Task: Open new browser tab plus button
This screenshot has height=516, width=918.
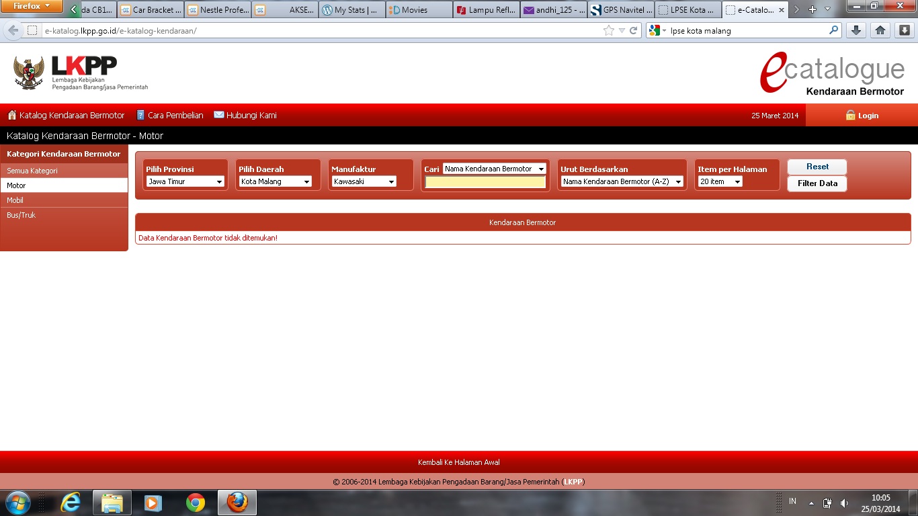Action: [812, 10]
